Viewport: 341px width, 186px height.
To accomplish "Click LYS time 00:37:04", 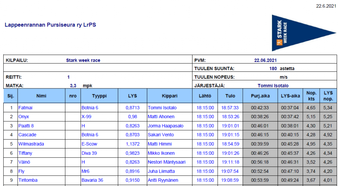I will 290,108.
